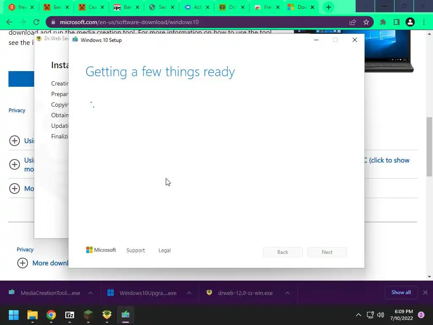Open Chrome three-dot menu
This screenshot has height=325, width=433.
[424, 22]
